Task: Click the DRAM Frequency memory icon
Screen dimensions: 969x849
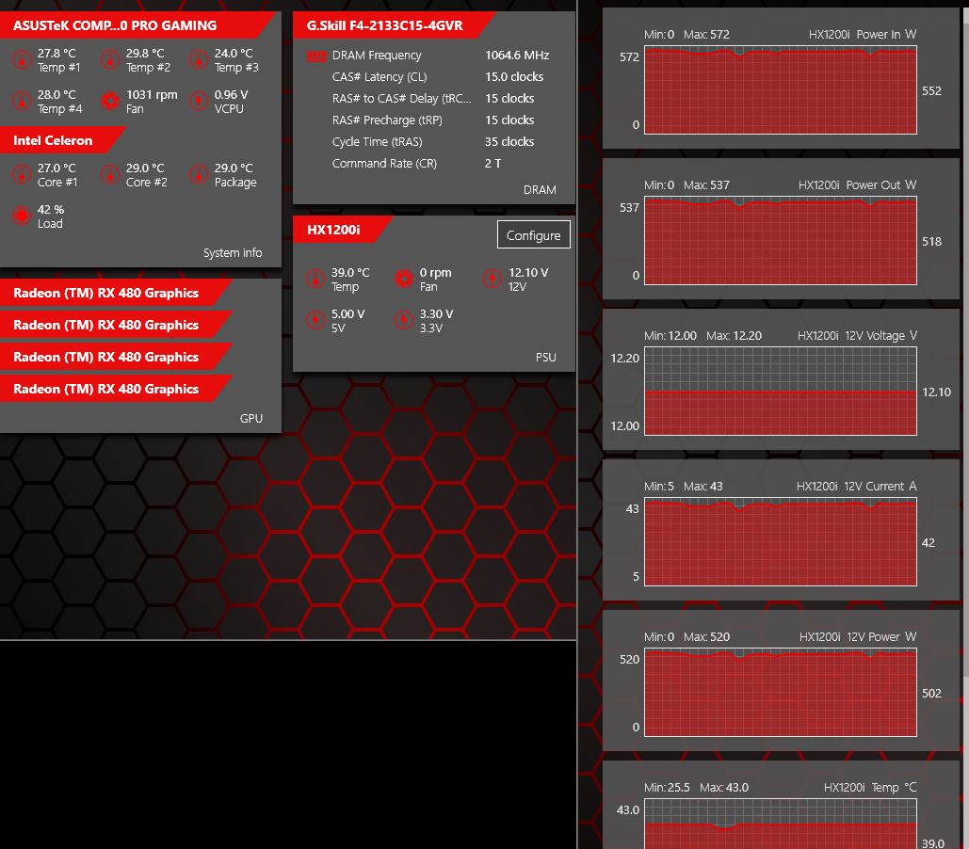Action: click(x=316, y=56)
